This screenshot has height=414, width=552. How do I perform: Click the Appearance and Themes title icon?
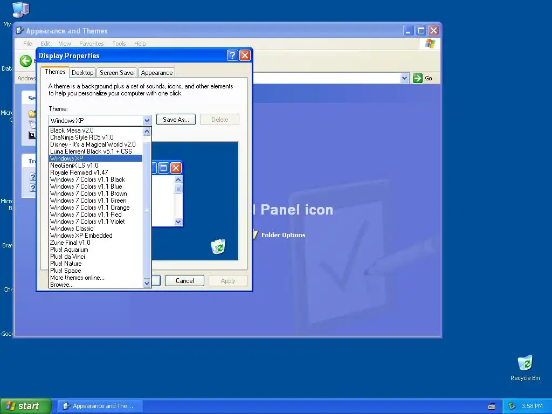click(x=20, y=31)
